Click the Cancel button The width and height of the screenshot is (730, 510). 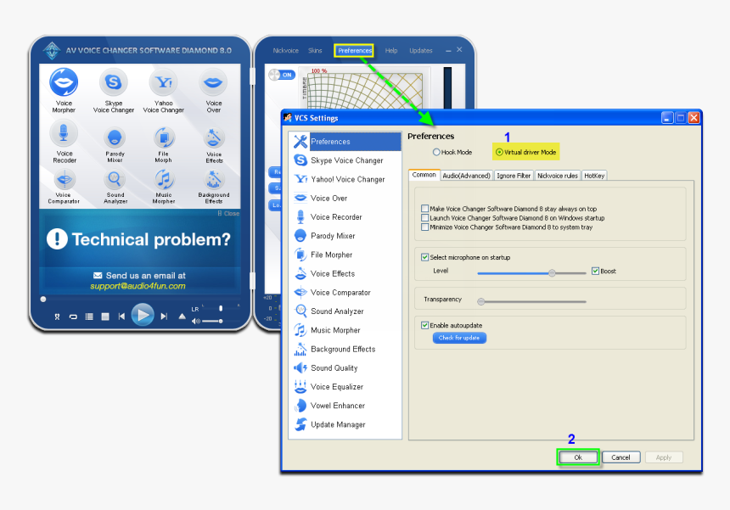pyautogui.click(x=620, y=457)
